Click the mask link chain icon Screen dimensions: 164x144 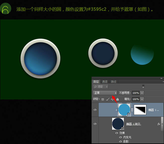132,110
